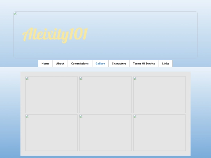
Task: Click the broken header banner image icon
Action: [15, 13]
